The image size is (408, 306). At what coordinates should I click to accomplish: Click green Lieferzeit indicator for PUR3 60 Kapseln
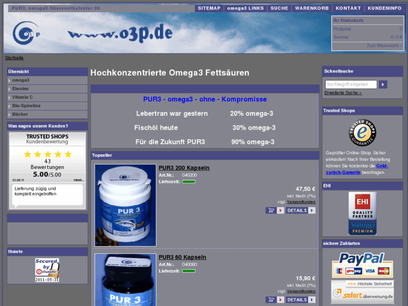[x=189, y=271]
